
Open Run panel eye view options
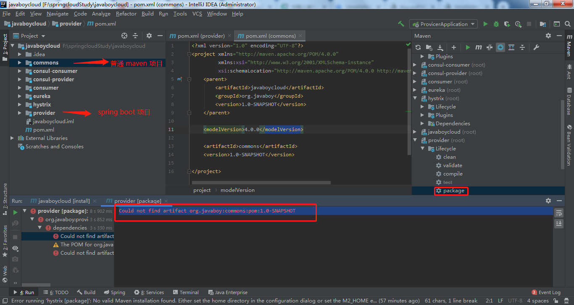coord(16,248)
